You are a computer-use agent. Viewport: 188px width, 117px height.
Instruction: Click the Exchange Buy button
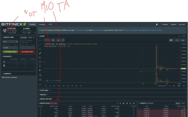point(10,52)
